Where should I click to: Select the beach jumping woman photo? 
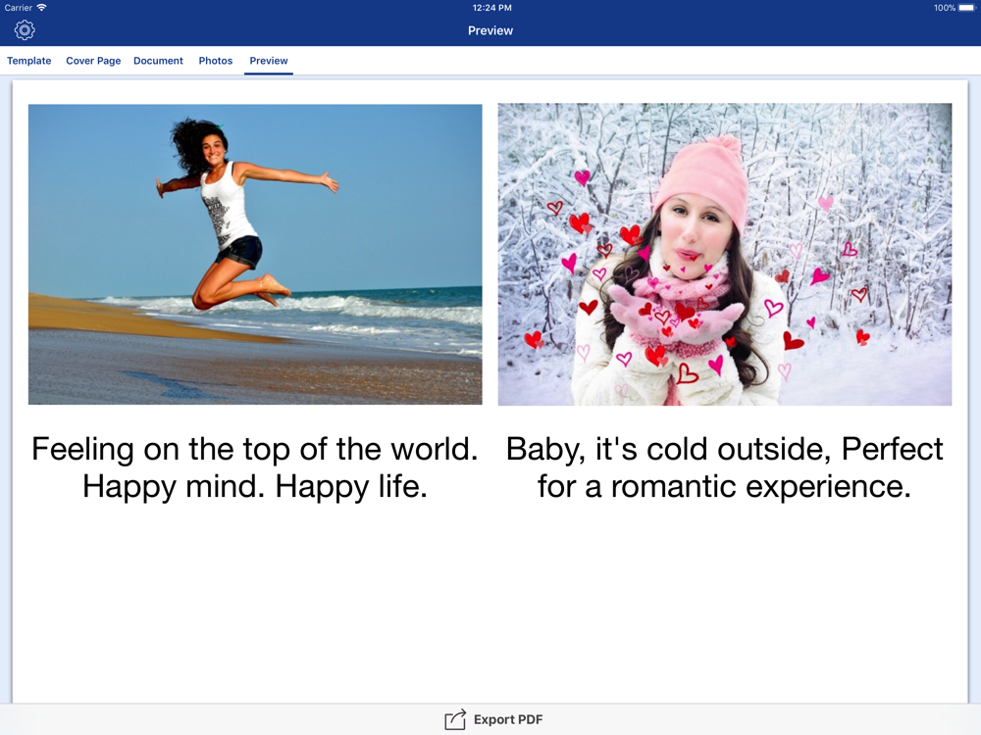255,255
